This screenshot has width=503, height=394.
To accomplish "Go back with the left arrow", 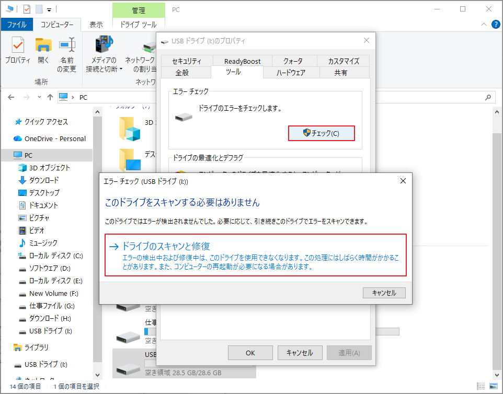I will (x=11, y=97).
